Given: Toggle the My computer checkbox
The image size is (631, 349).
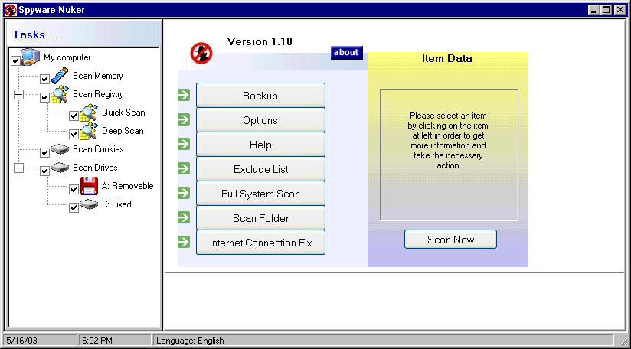Looking at the screenshot, I should click(15, 61).
